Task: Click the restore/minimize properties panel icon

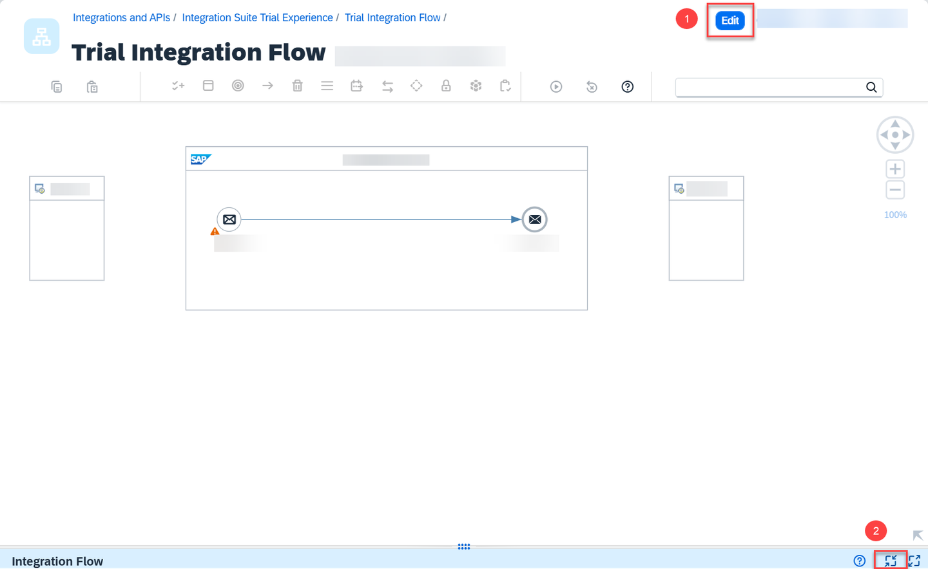Action: click(891, 561)
